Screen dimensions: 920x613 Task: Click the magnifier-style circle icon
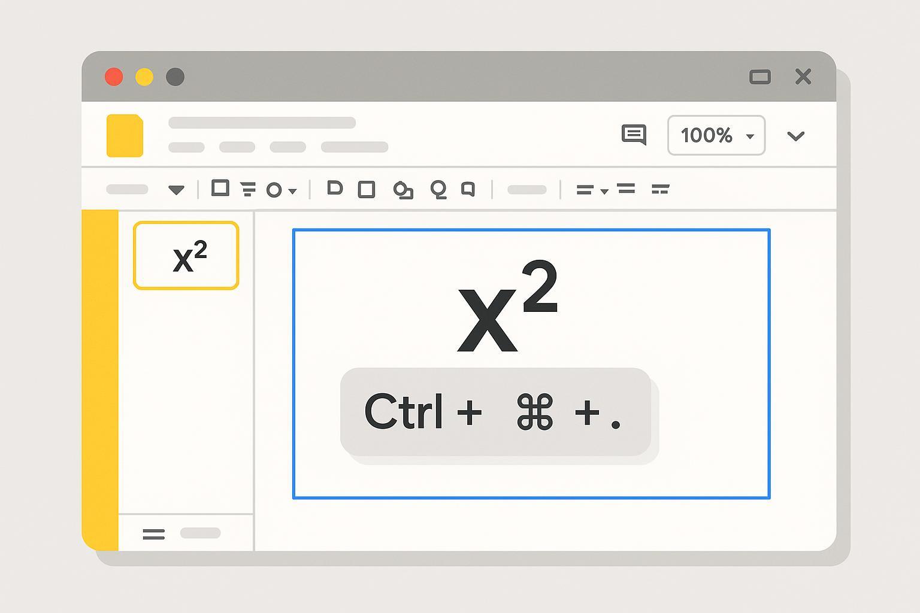[438, 190]
